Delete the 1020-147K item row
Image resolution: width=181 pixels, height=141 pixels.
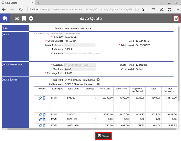(44, 126)
